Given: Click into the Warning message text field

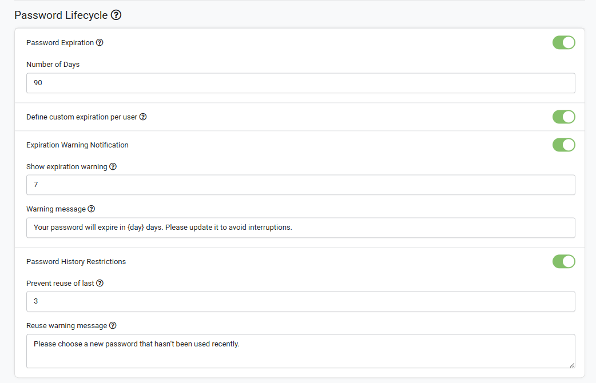Looking at the screenshot, I should 301,228.
